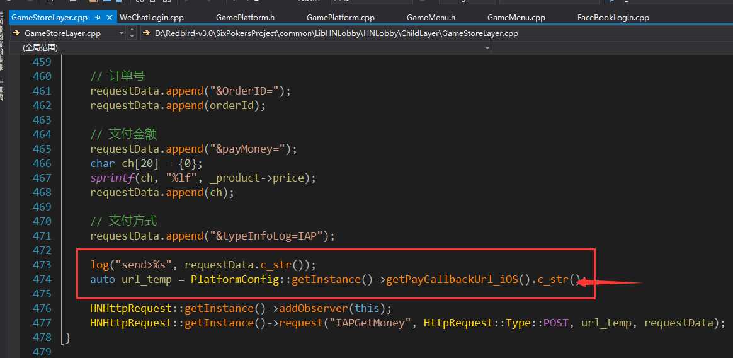
Task: Open the 工具箱 side panel tab
Action: [x=3, y=89]
